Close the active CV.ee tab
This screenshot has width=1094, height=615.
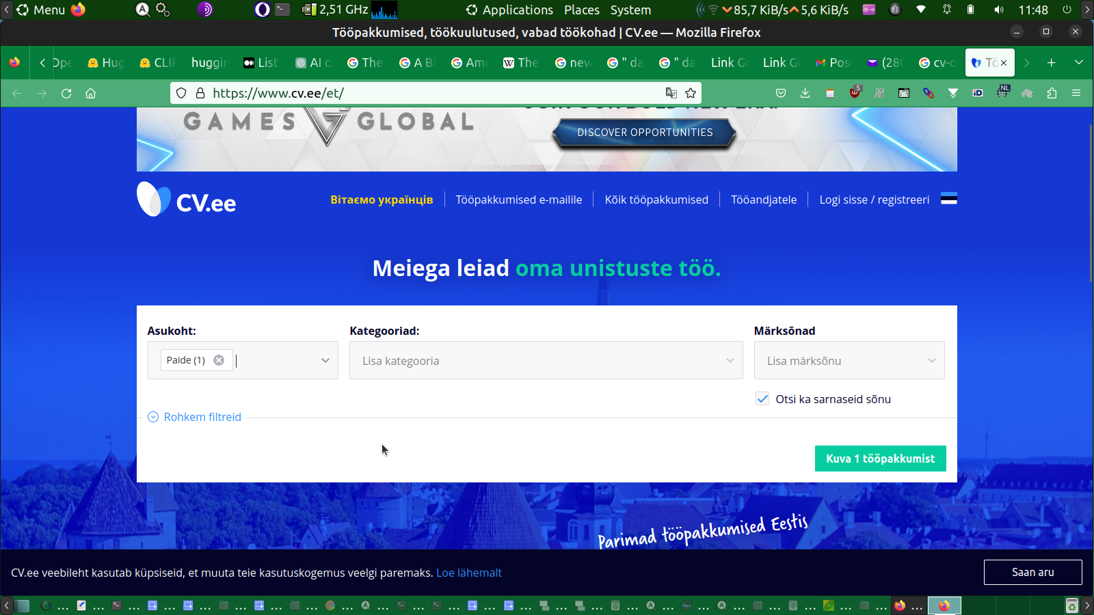point(1004,62)
